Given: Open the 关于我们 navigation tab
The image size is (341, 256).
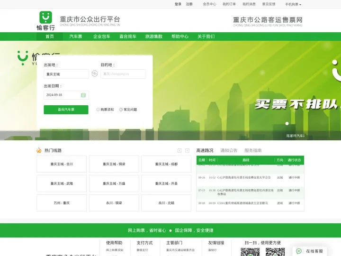Looking at the screenshot, I should 206,37.
